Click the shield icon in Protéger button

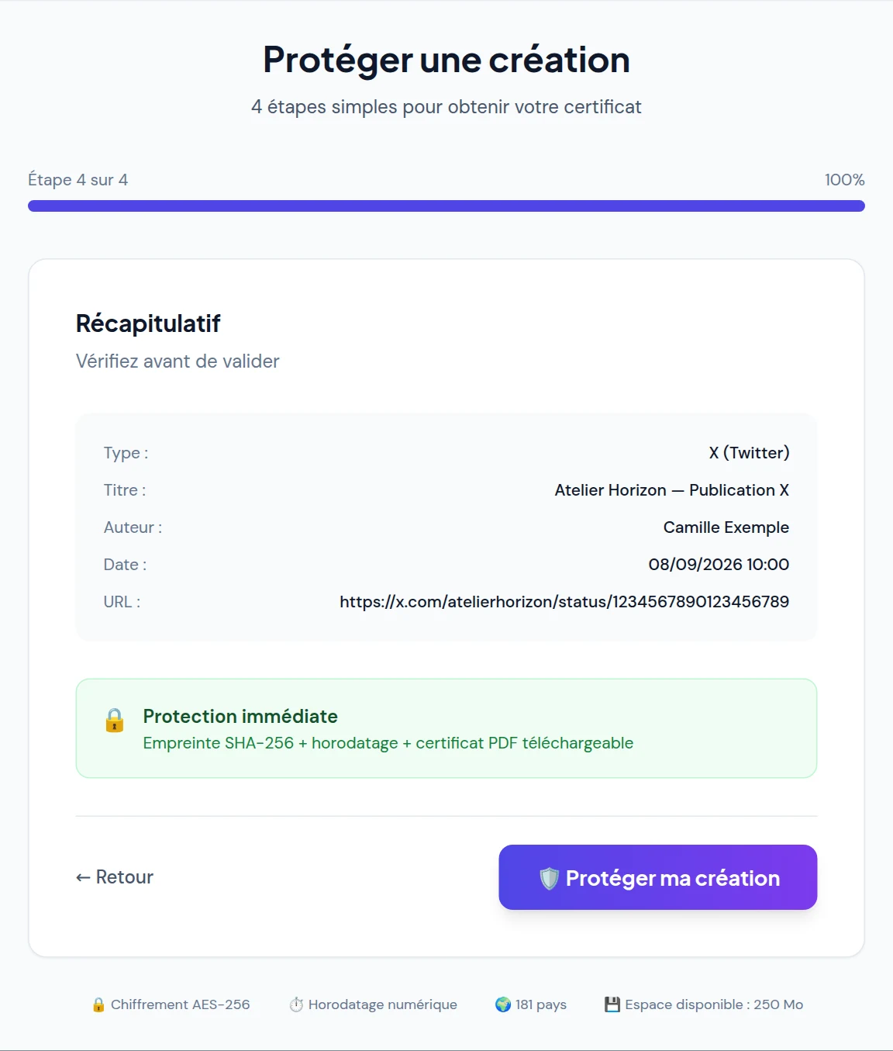(x=550, y=878)
